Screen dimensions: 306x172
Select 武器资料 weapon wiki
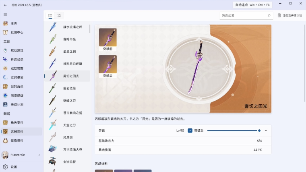point(21,131)
